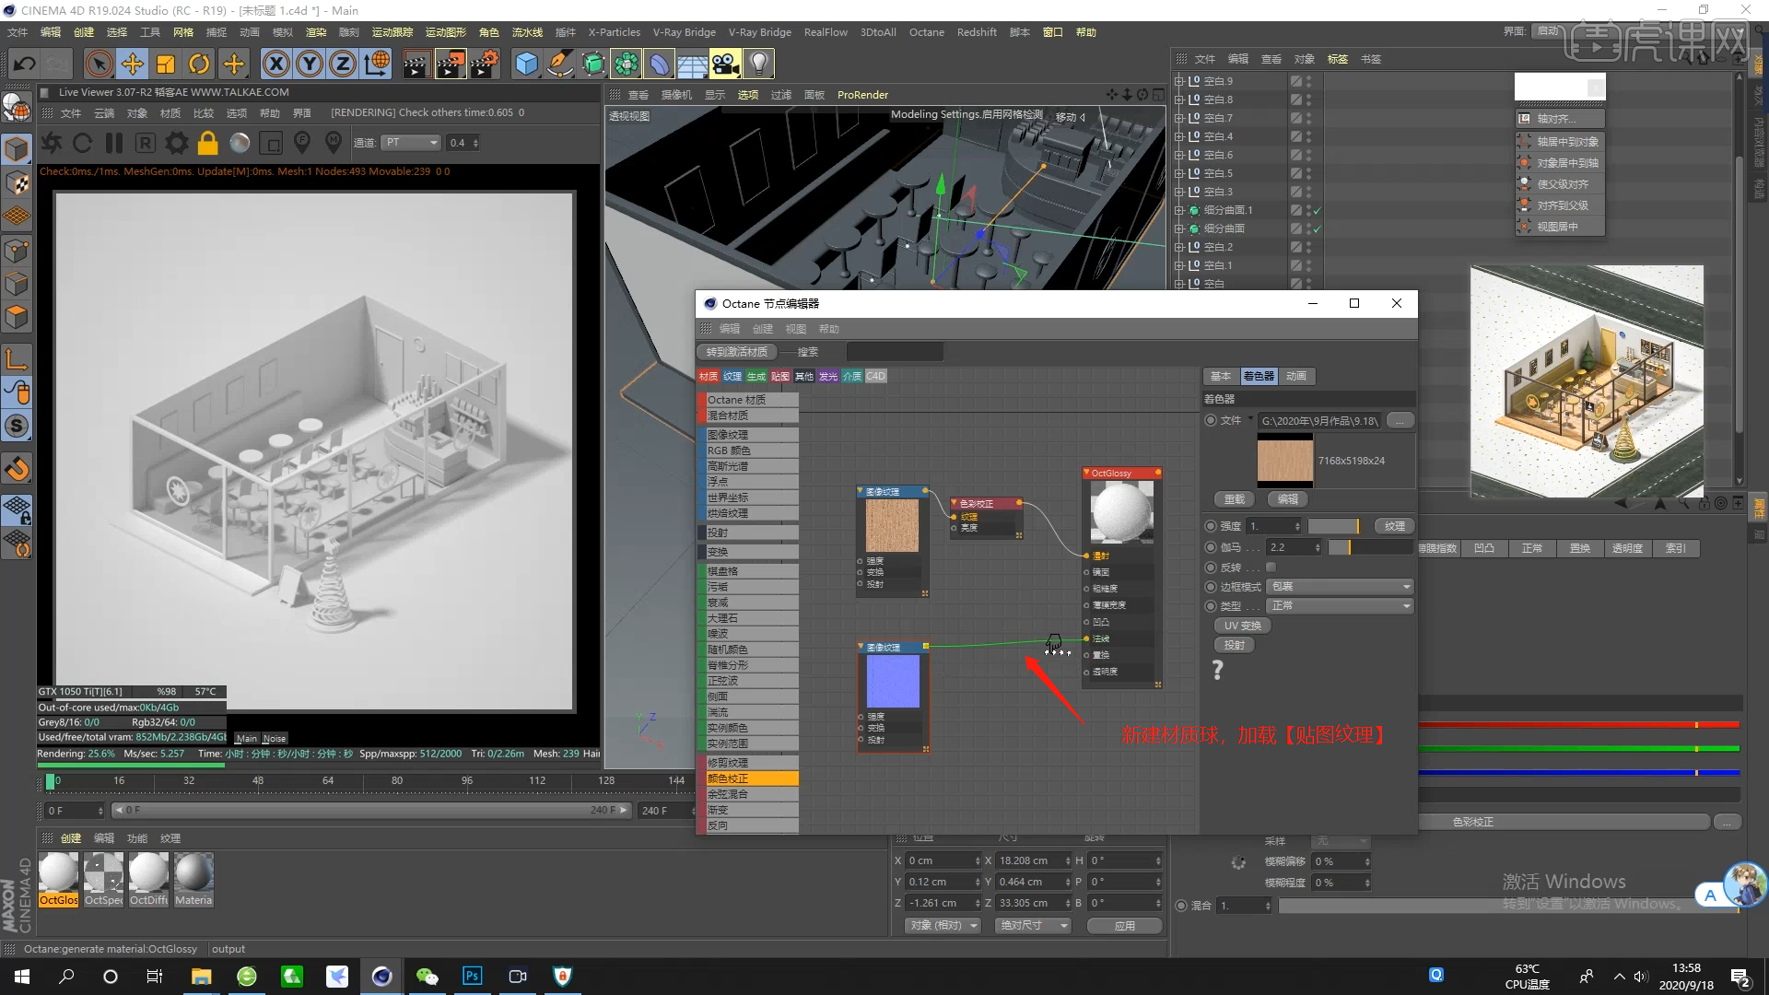Toggle the Y axis lock

[x=310, y=64]
